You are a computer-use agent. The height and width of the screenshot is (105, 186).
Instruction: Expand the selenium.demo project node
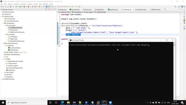click(1, 12)
